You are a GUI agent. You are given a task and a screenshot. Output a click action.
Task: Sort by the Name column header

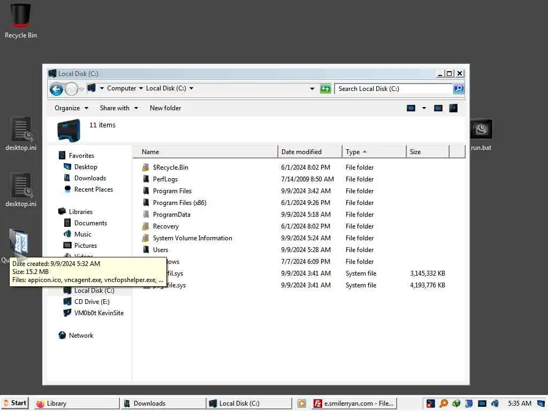pos(205,152)
